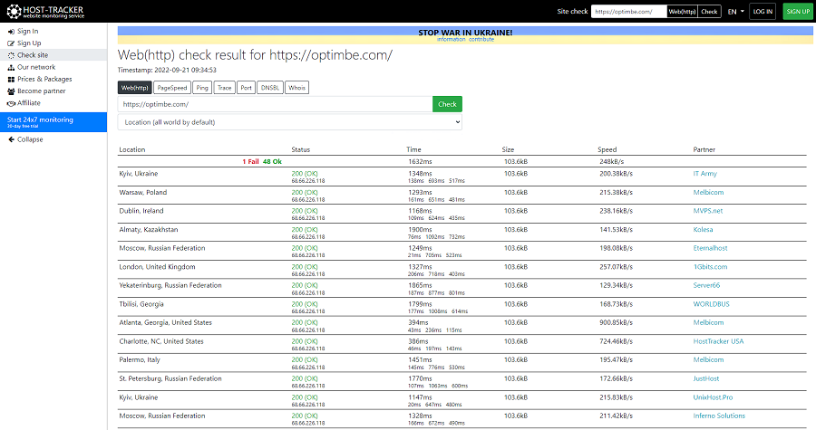Switch to the Web(http) tab
Image resolution: width=816 pixels, height=430 pixels.
click(x=135, y=88)
